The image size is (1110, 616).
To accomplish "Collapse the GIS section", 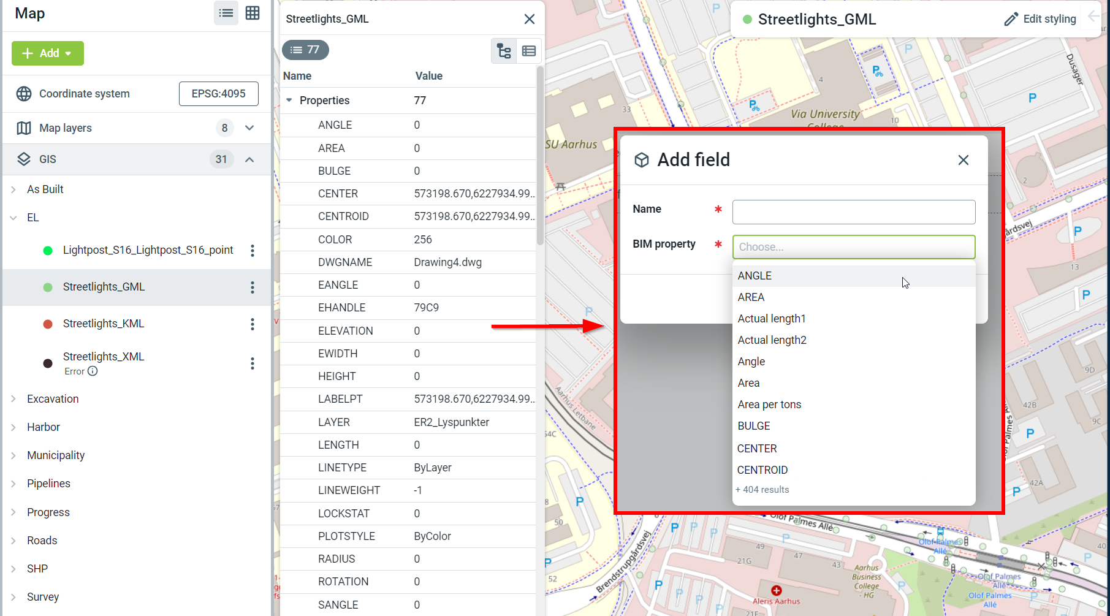I will [249, 159].
